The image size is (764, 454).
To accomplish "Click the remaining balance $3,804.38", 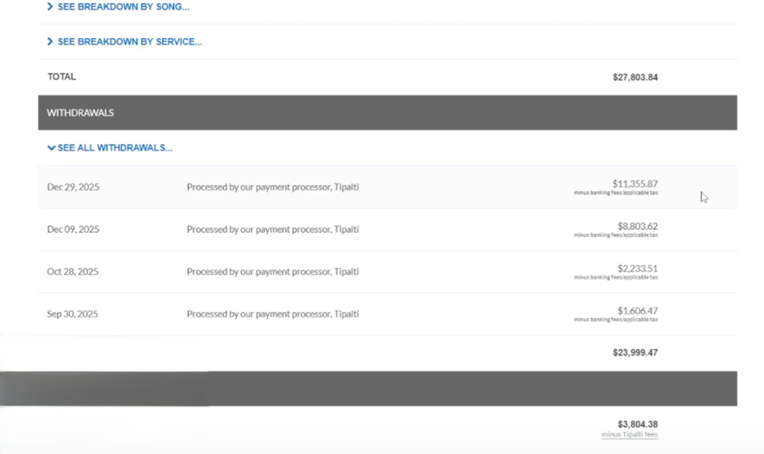I will (x=637, y=424).
